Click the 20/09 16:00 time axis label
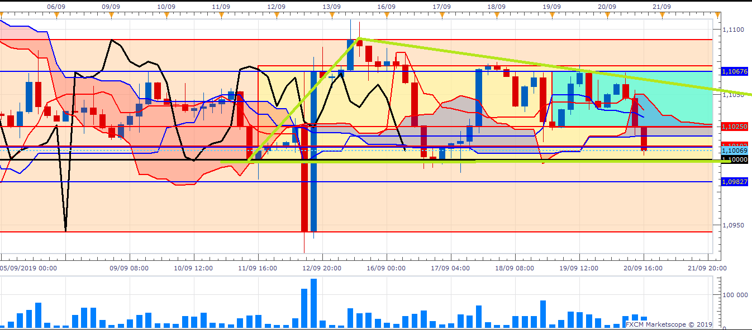The image size is (752, 330). 643,268
